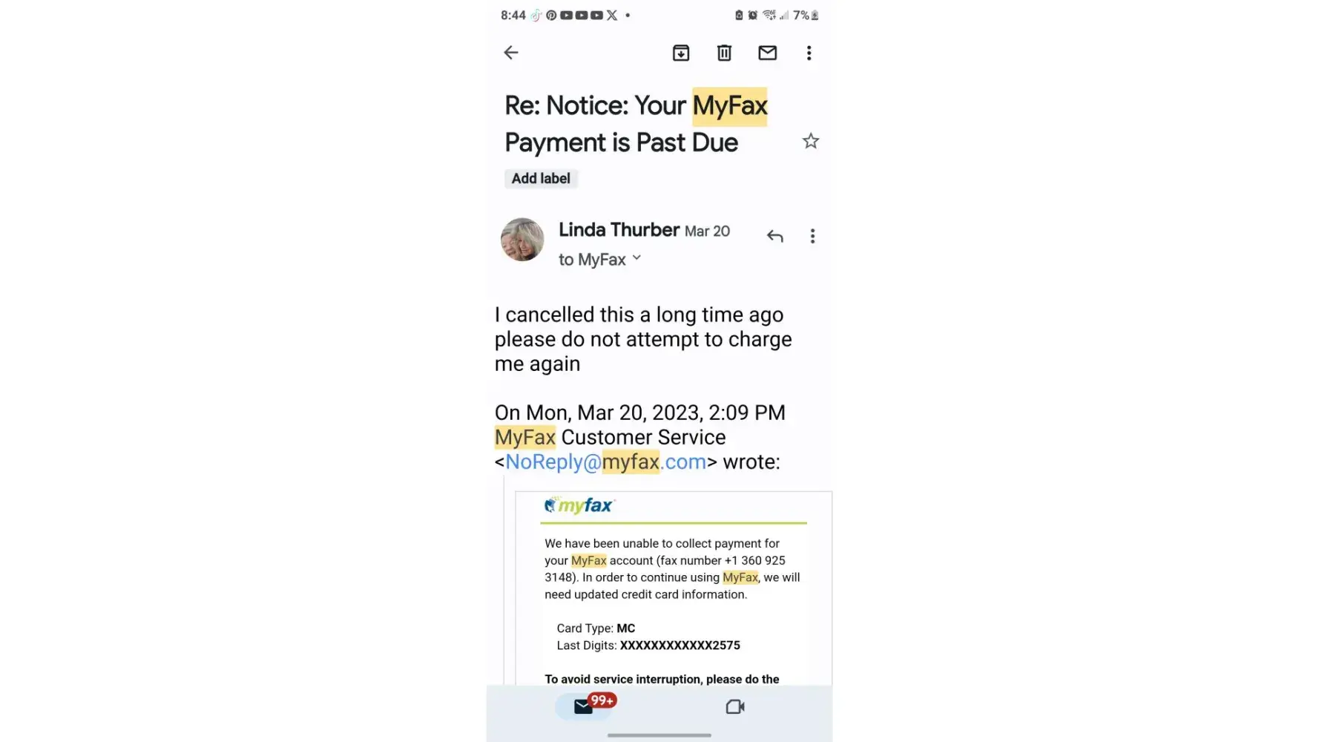Tap the myfax logo in quoted email

point(579,505)
